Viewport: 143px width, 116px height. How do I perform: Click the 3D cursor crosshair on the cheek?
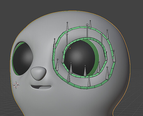[x=16, y=85]
